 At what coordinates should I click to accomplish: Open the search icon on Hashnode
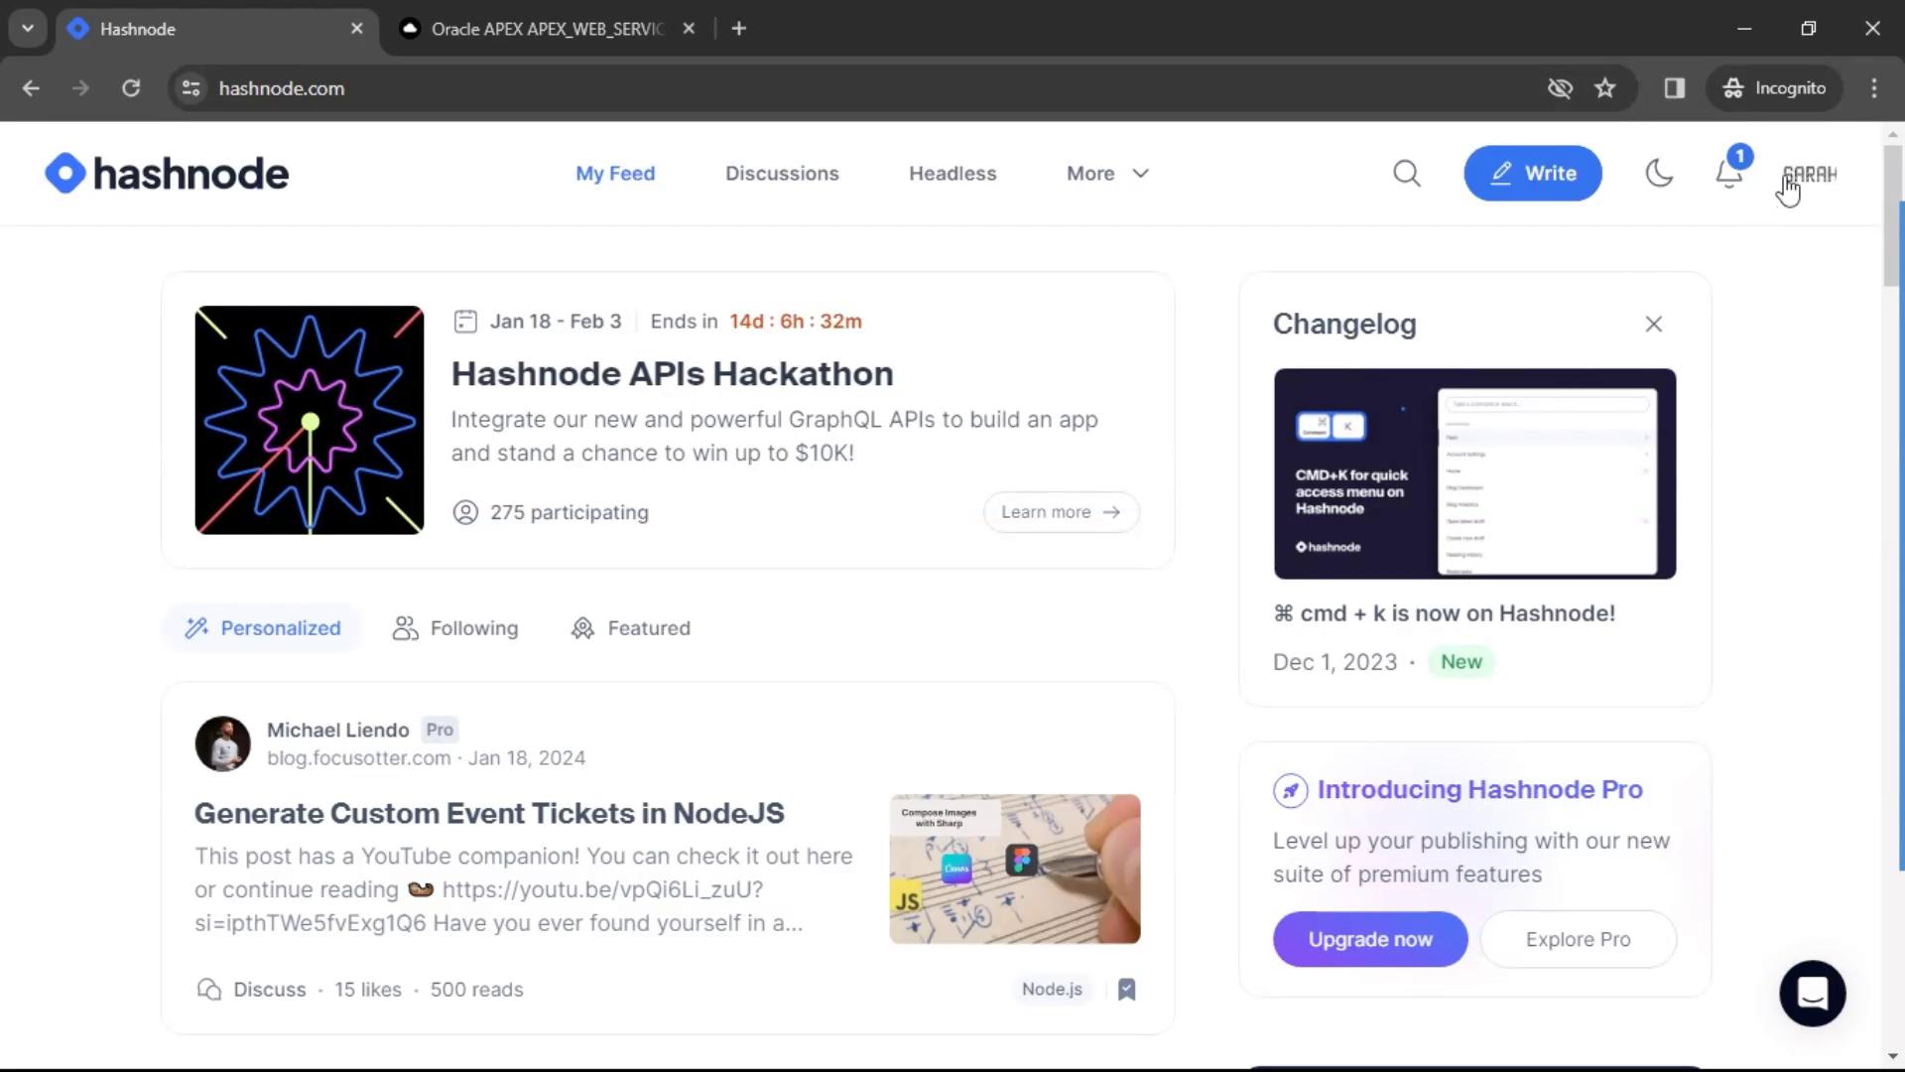coord(1408,172)
